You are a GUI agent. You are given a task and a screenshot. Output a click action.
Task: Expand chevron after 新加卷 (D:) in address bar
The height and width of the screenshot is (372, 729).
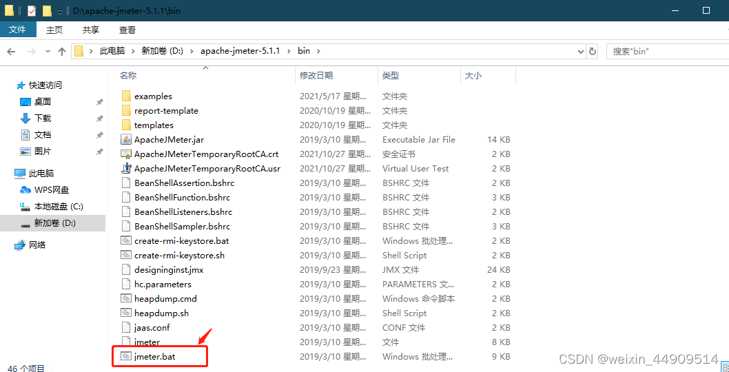pos(192,51)
